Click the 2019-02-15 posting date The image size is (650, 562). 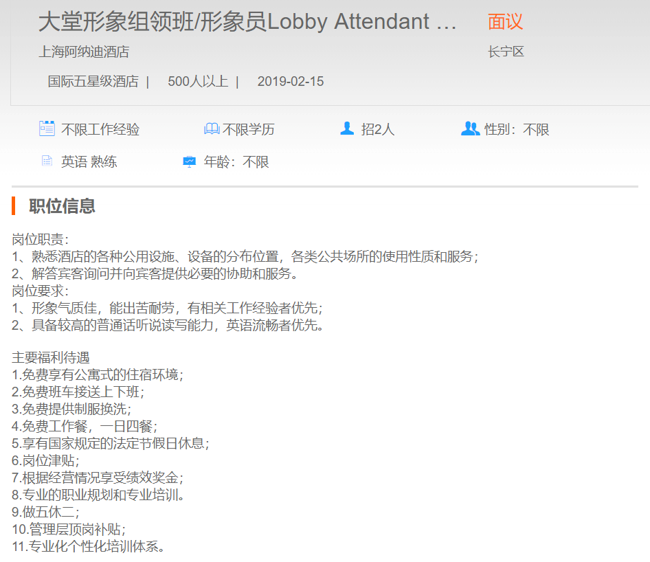290,82
